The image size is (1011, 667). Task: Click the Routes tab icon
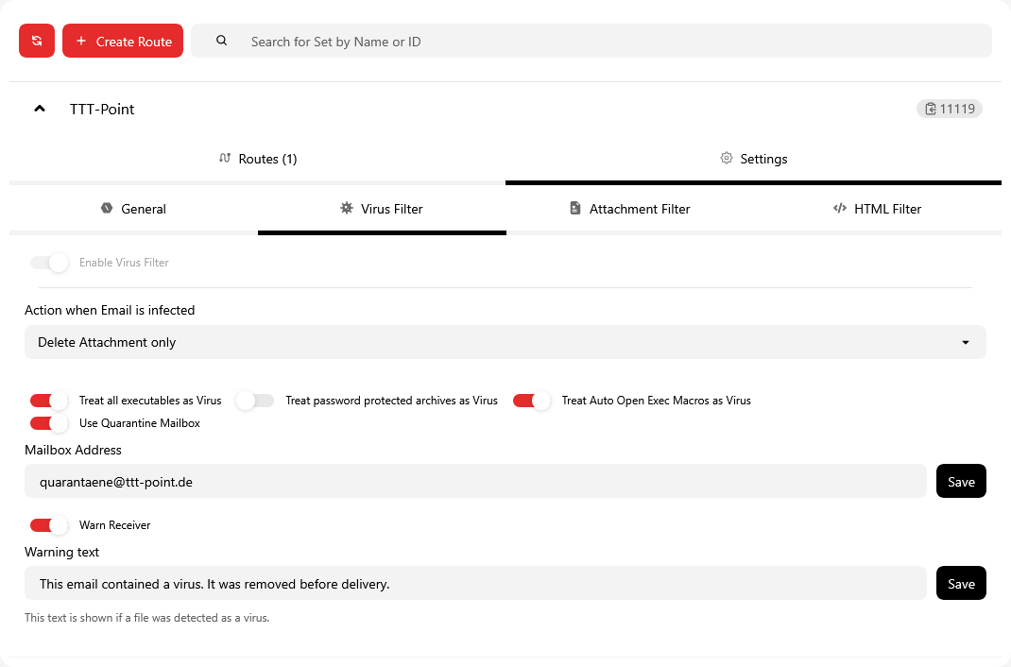pyautogui.click(x=225, y=158)
